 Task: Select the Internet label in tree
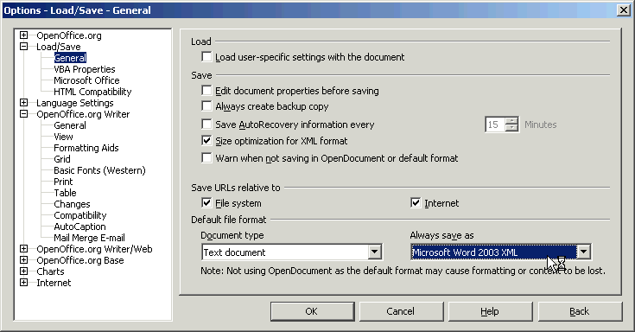point(54,283)
